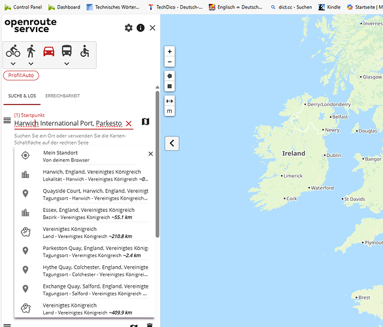The height and width of the screenshot is (327, 383).
Task: Select the red car profile icon
Action: tap(49, 51)
